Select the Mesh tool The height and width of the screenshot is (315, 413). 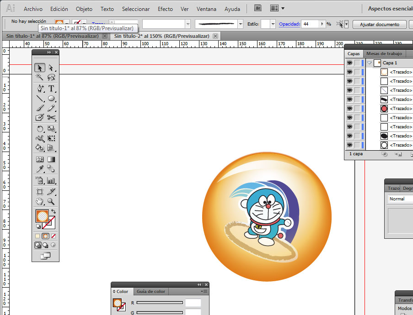(40, 159)
